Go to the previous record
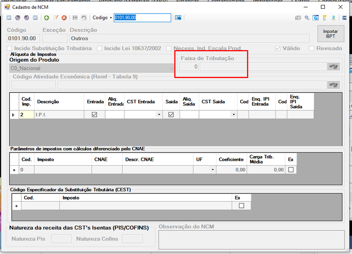Screen dimensions: 352x254 point(18,18)
